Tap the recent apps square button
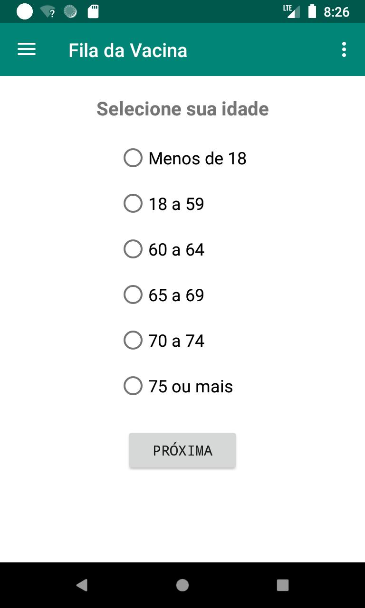The width and height of the screenshot is (365, 608). click(x=283, y=585)
